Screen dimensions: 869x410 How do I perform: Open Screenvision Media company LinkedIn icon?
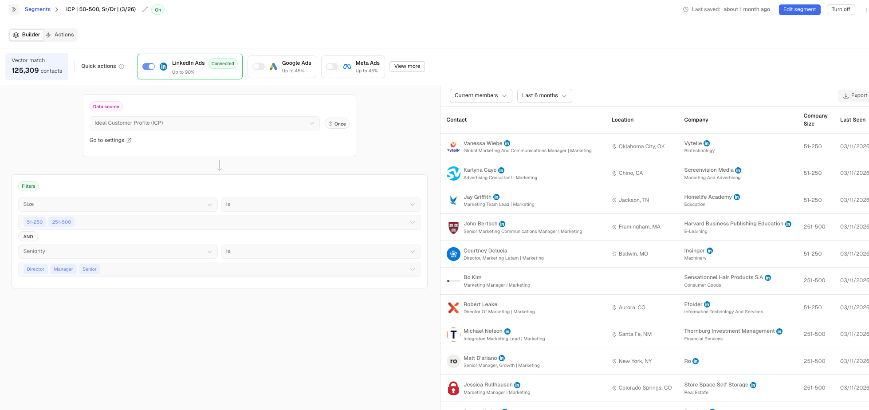[738, 170]
